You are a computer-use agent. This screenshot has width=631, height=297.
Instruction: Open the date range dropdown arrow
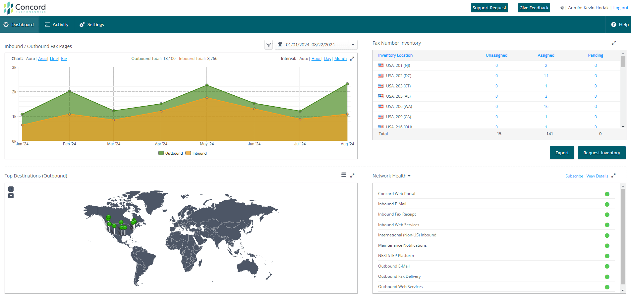pos(353,45)
